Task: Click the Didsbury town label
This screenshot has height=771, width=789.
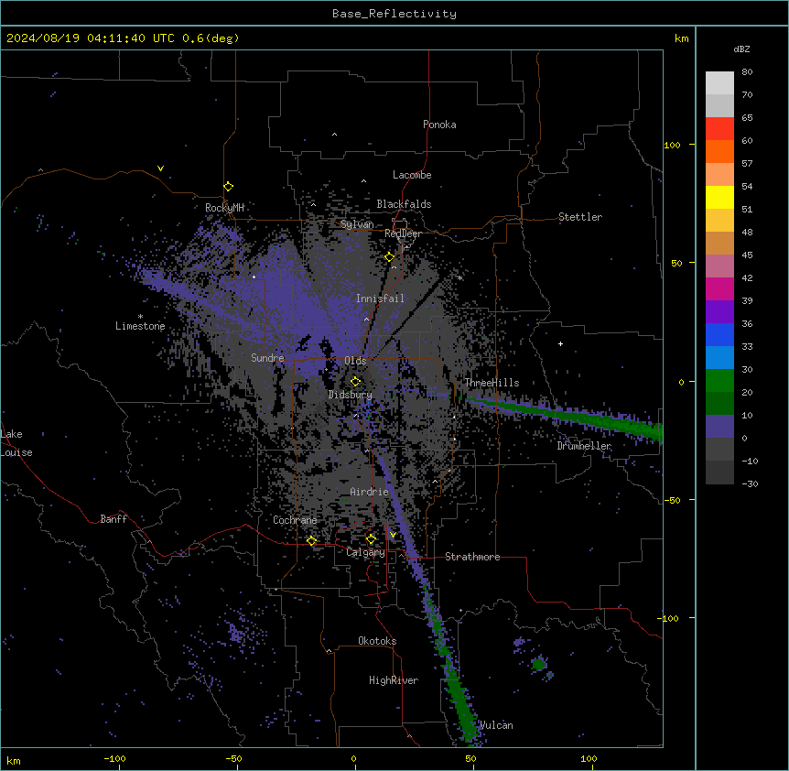Action: click(351, 395)
